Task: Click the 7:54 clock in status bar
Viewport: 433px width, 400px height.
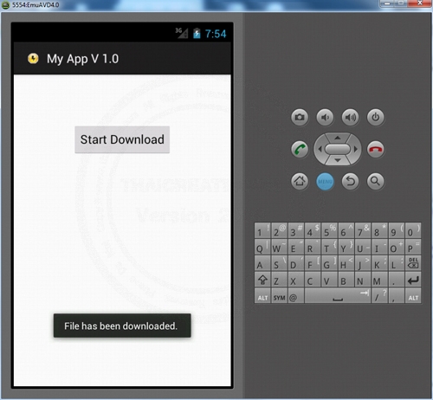Action: [x=216, y=34]
